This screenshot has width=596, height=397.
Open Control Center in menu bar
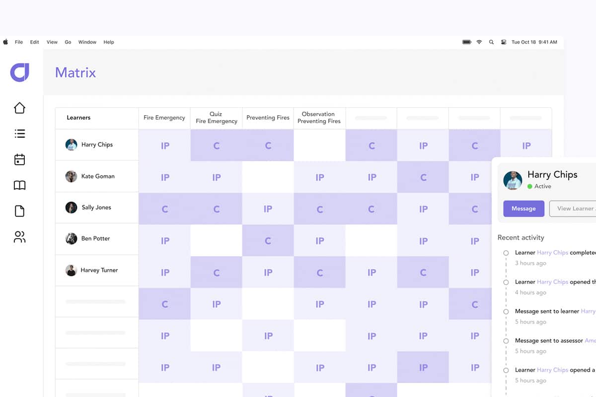[503, 42]
